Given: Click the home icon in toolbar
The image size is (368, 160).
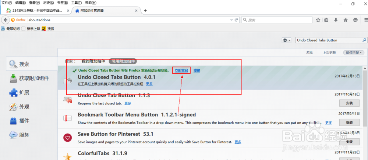Looking at the screenshot, I should coord(346,20).
